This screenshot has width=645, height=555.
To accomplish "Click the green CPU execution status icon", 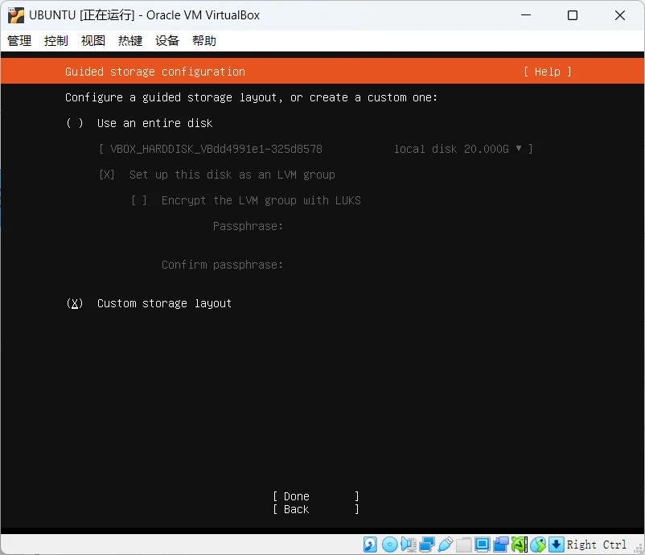I will click(519, 545).
